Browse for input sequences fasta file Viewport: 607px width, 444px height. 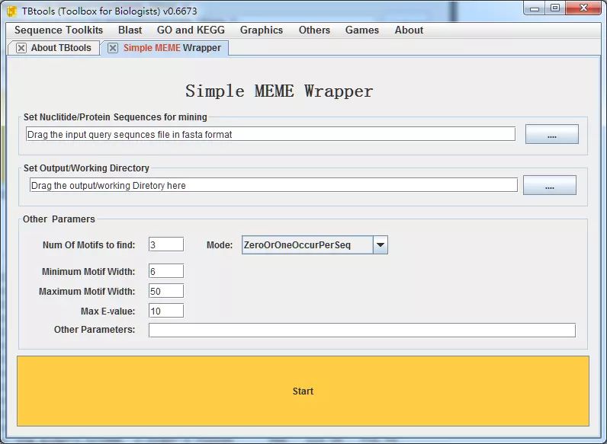551,135
